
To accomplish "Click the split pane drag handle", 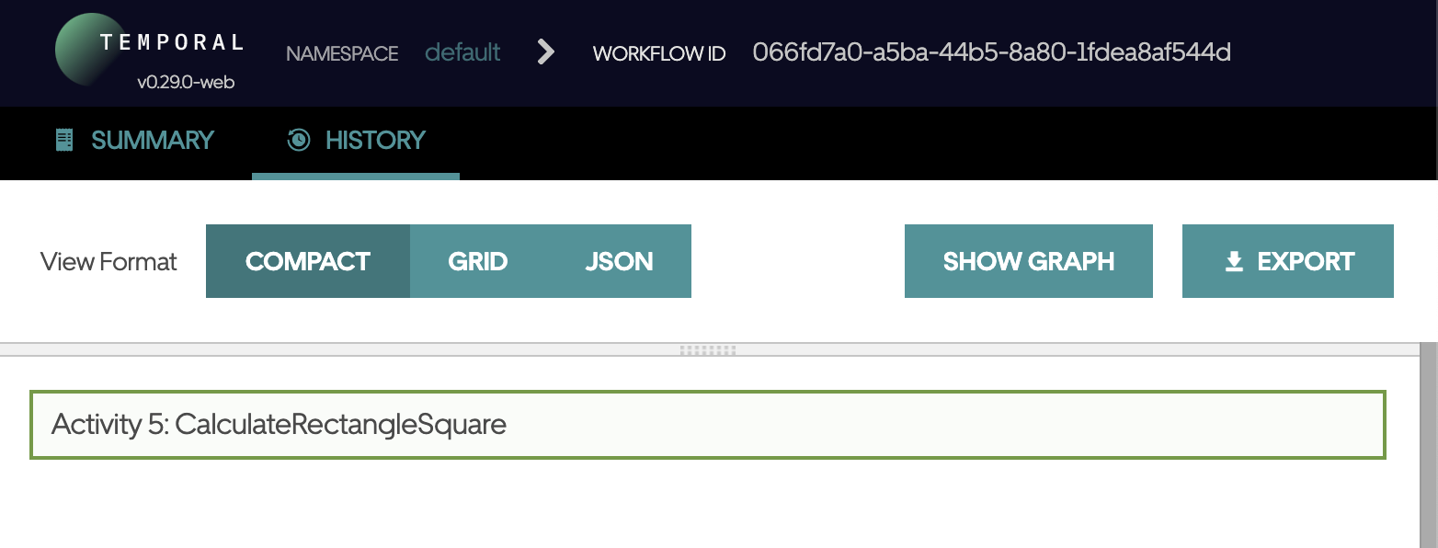I will pos(707,349).
